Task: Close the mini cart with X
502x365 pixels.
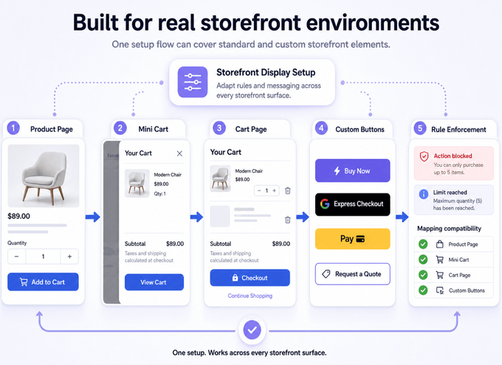Action: tap(179, 154)
